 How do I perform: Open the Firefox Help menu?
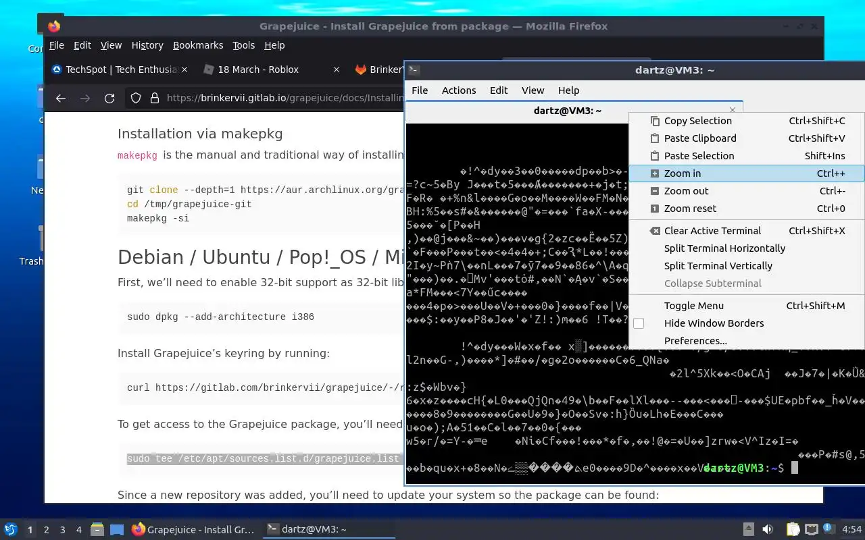point(274,45)
